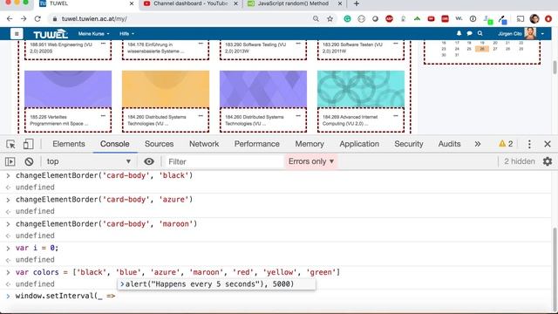Switch to JavaScript random() Method tab

click(293, 3)
